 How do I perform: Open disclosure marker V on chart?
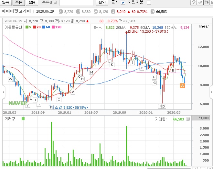pyautogui.click(x=27, y=105)
